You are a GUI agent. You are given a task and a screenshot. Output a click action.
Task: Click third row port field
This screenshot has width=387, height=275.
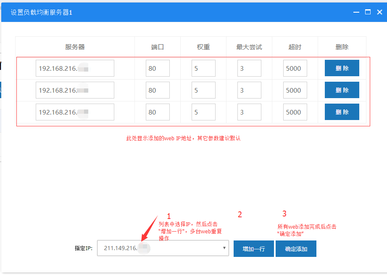158,112
